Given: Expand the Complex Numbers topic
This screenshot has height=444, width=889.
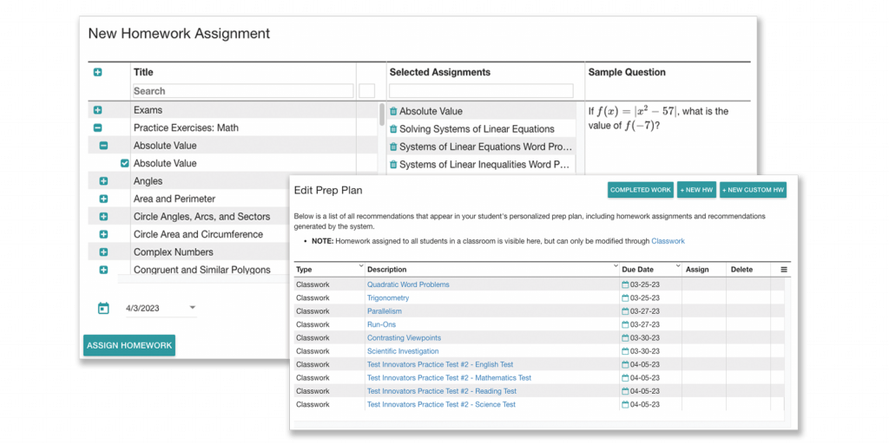Looking at the screenshot, I should pos(103,252).
